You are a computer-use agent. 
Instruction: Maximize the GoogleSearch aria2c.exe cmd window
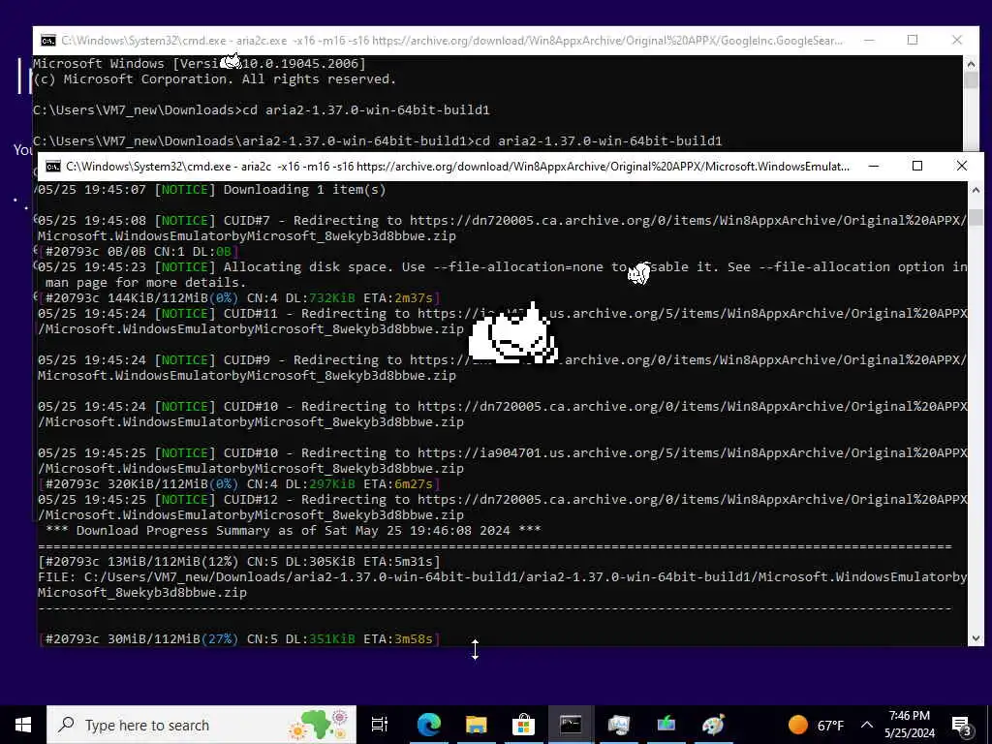[x=913, y=40]
